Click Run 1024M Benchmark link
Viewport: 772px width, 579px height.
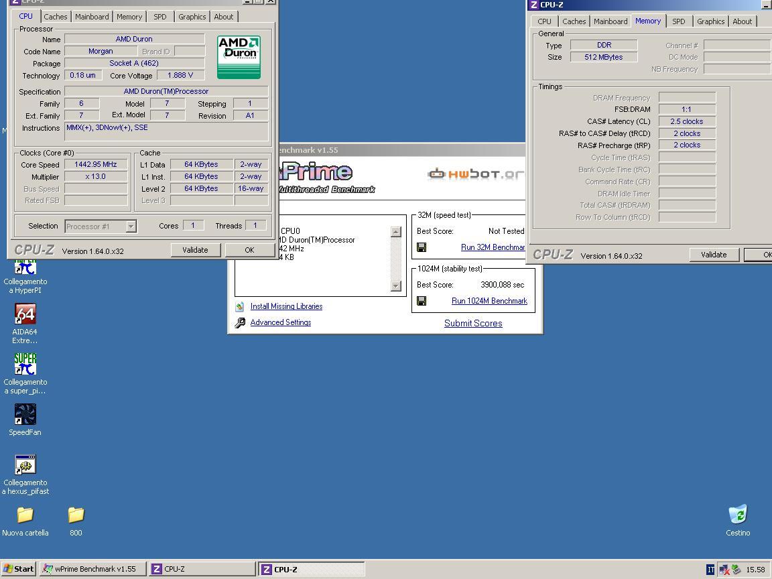pyautogui.click(x=489, y=301)
